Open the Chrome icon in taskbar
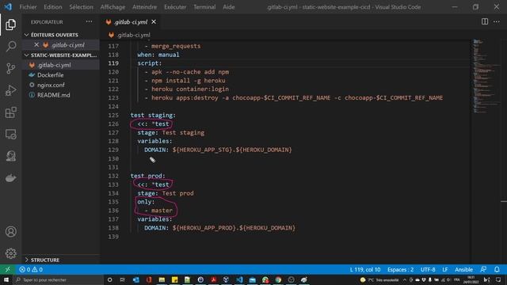The image size is (507, 285). 278,279
